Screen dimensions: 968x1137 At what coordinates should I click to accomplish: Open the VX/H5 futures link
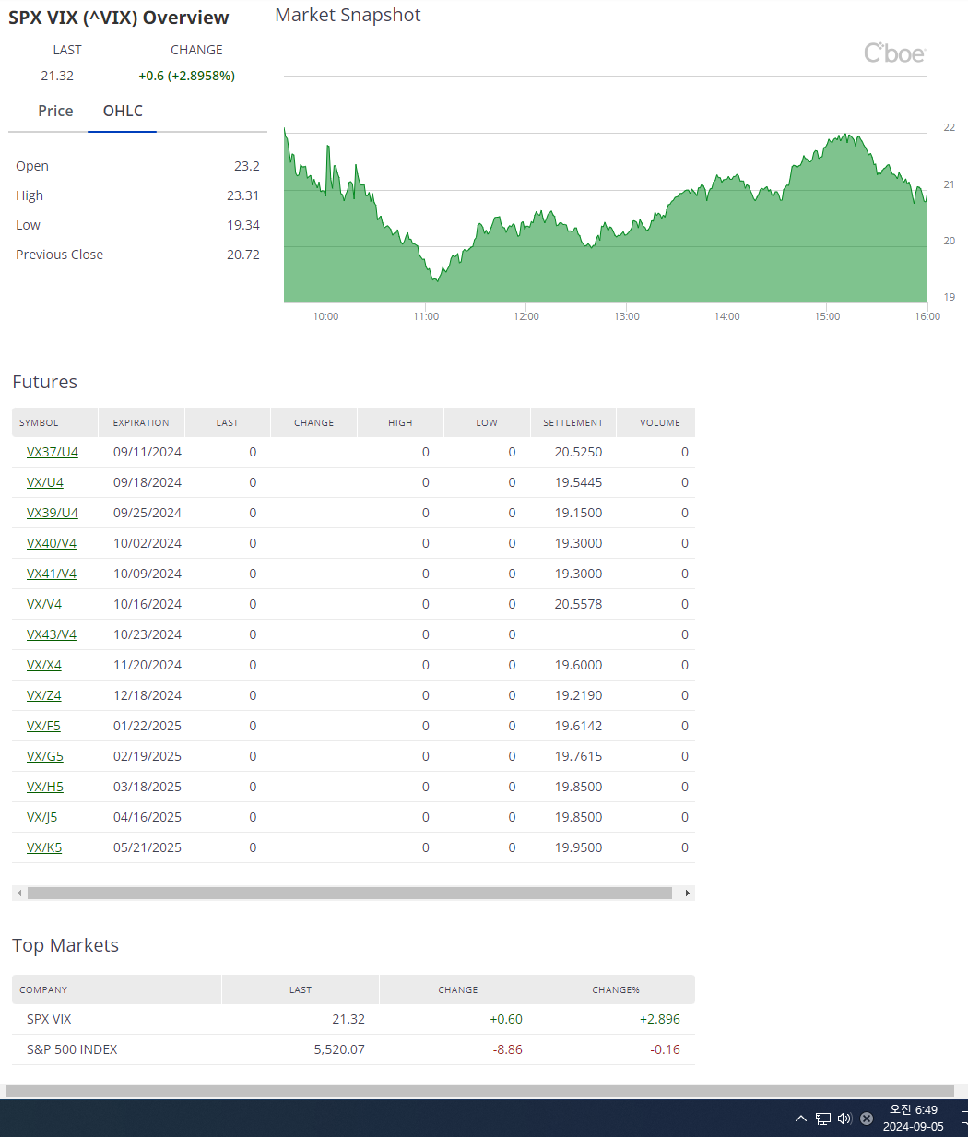point(45,787)
